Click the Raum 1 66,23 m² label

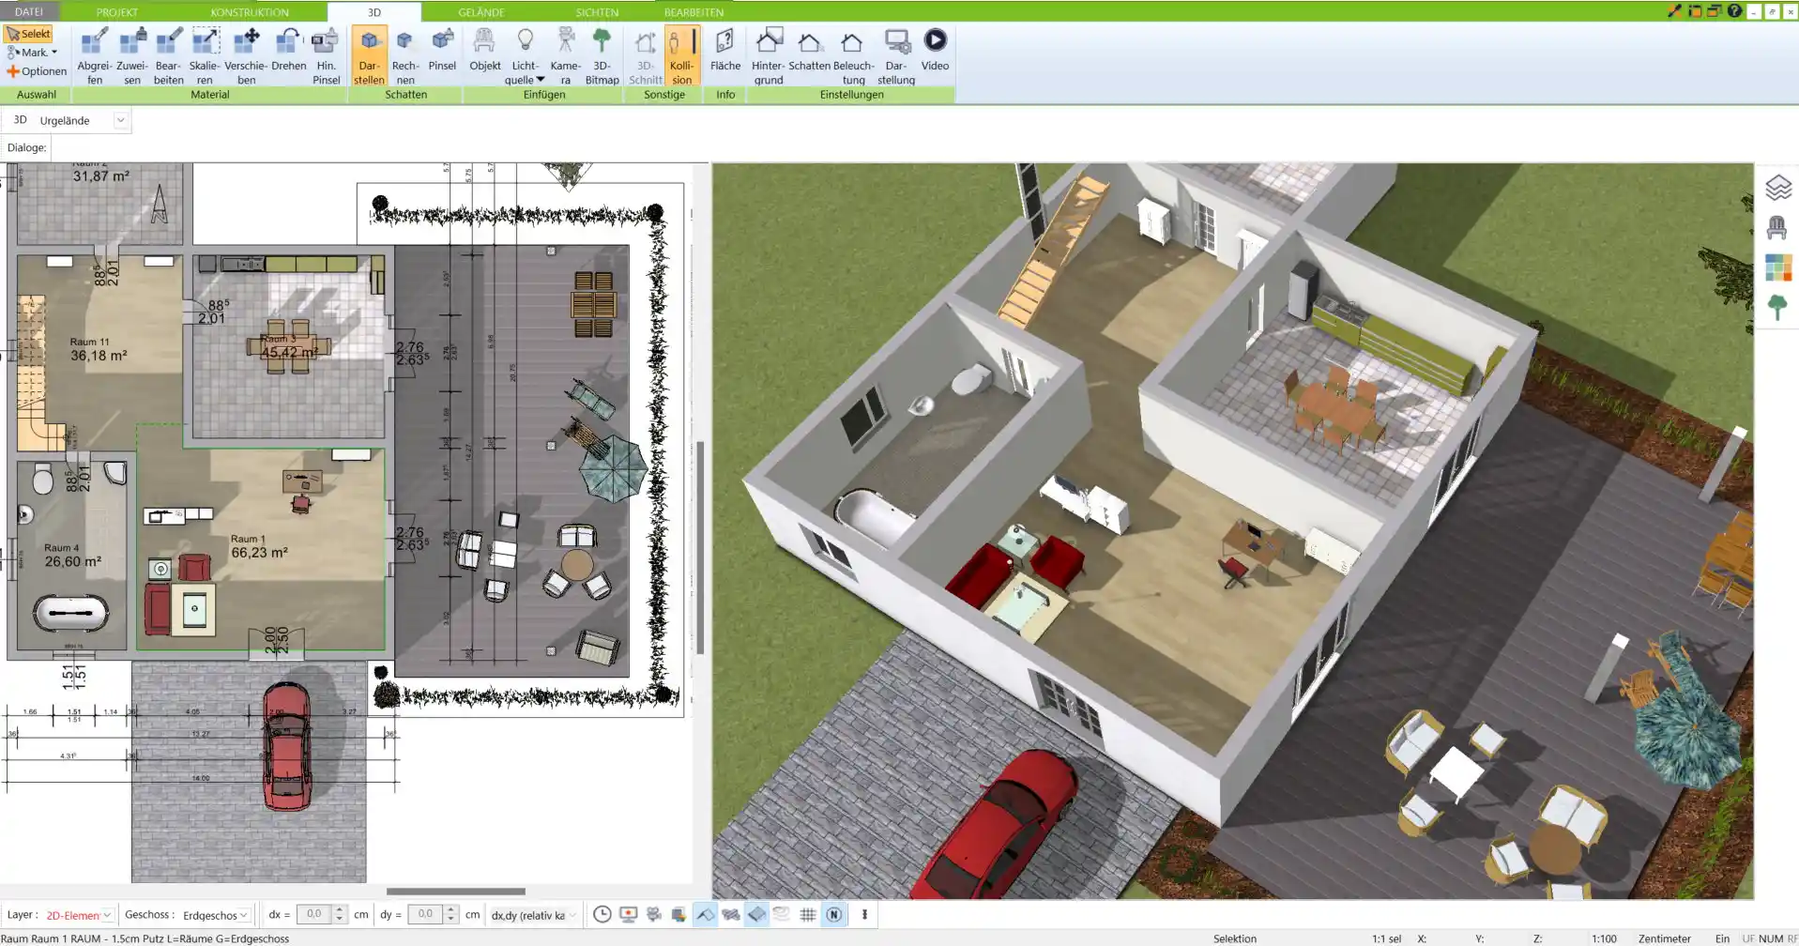point(259,546)
